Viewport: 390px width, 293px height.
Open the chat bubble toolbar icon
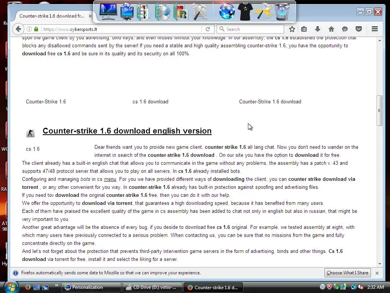345,29
